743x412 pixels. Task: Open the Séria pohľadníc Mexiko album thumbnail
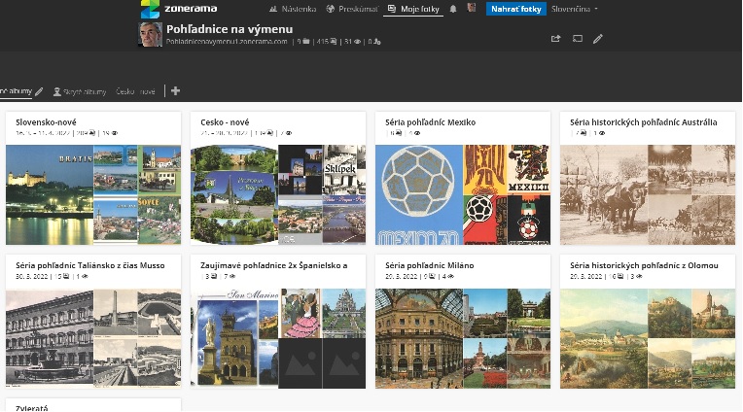[462, 194]
